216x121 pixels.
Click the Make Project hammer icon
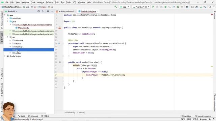[x=115, y=7]
